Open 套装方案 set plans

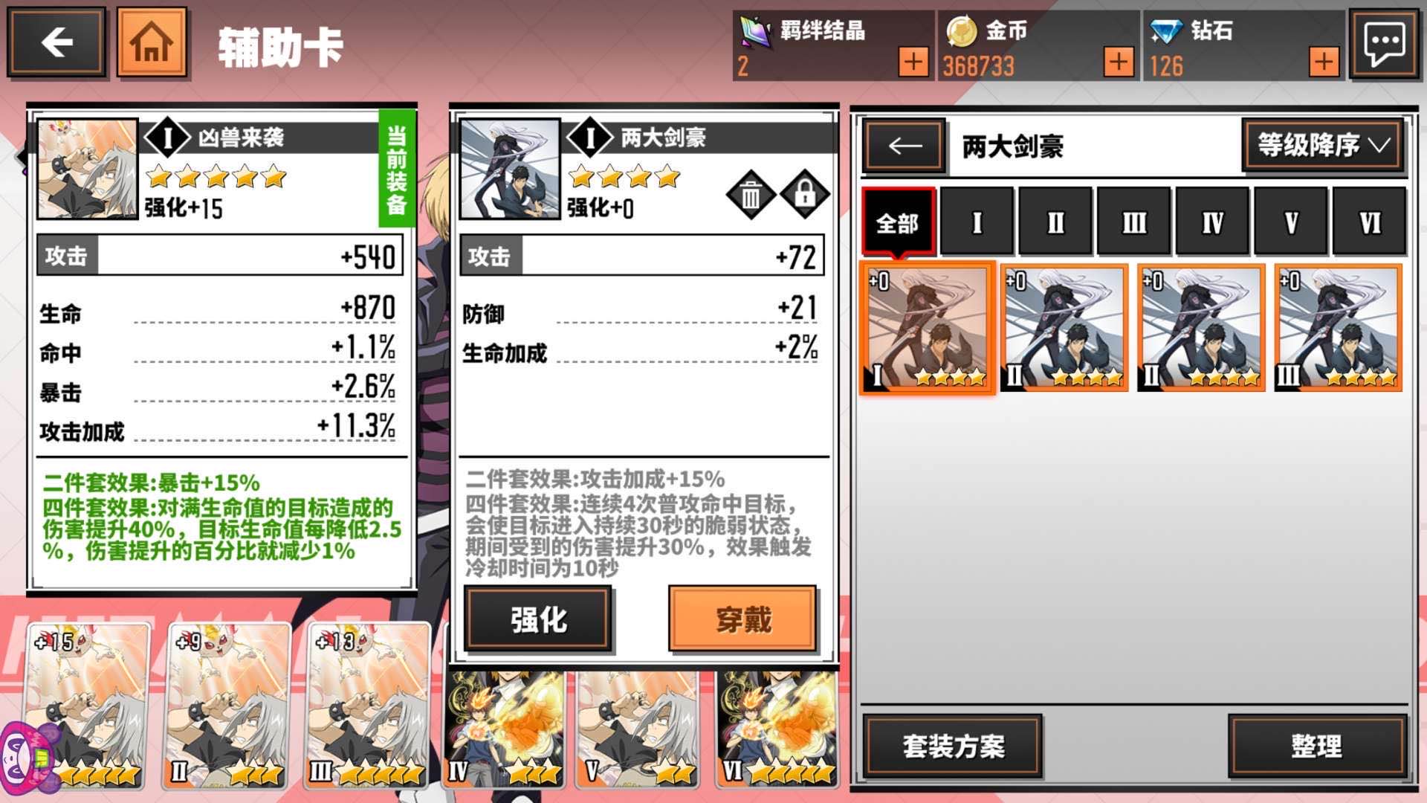pos(953,746)
